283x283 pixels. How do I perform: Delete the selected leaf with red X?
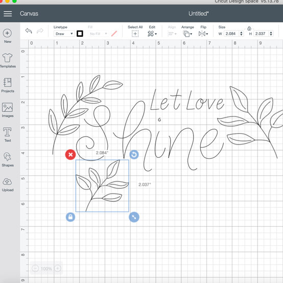click(70, 155)
